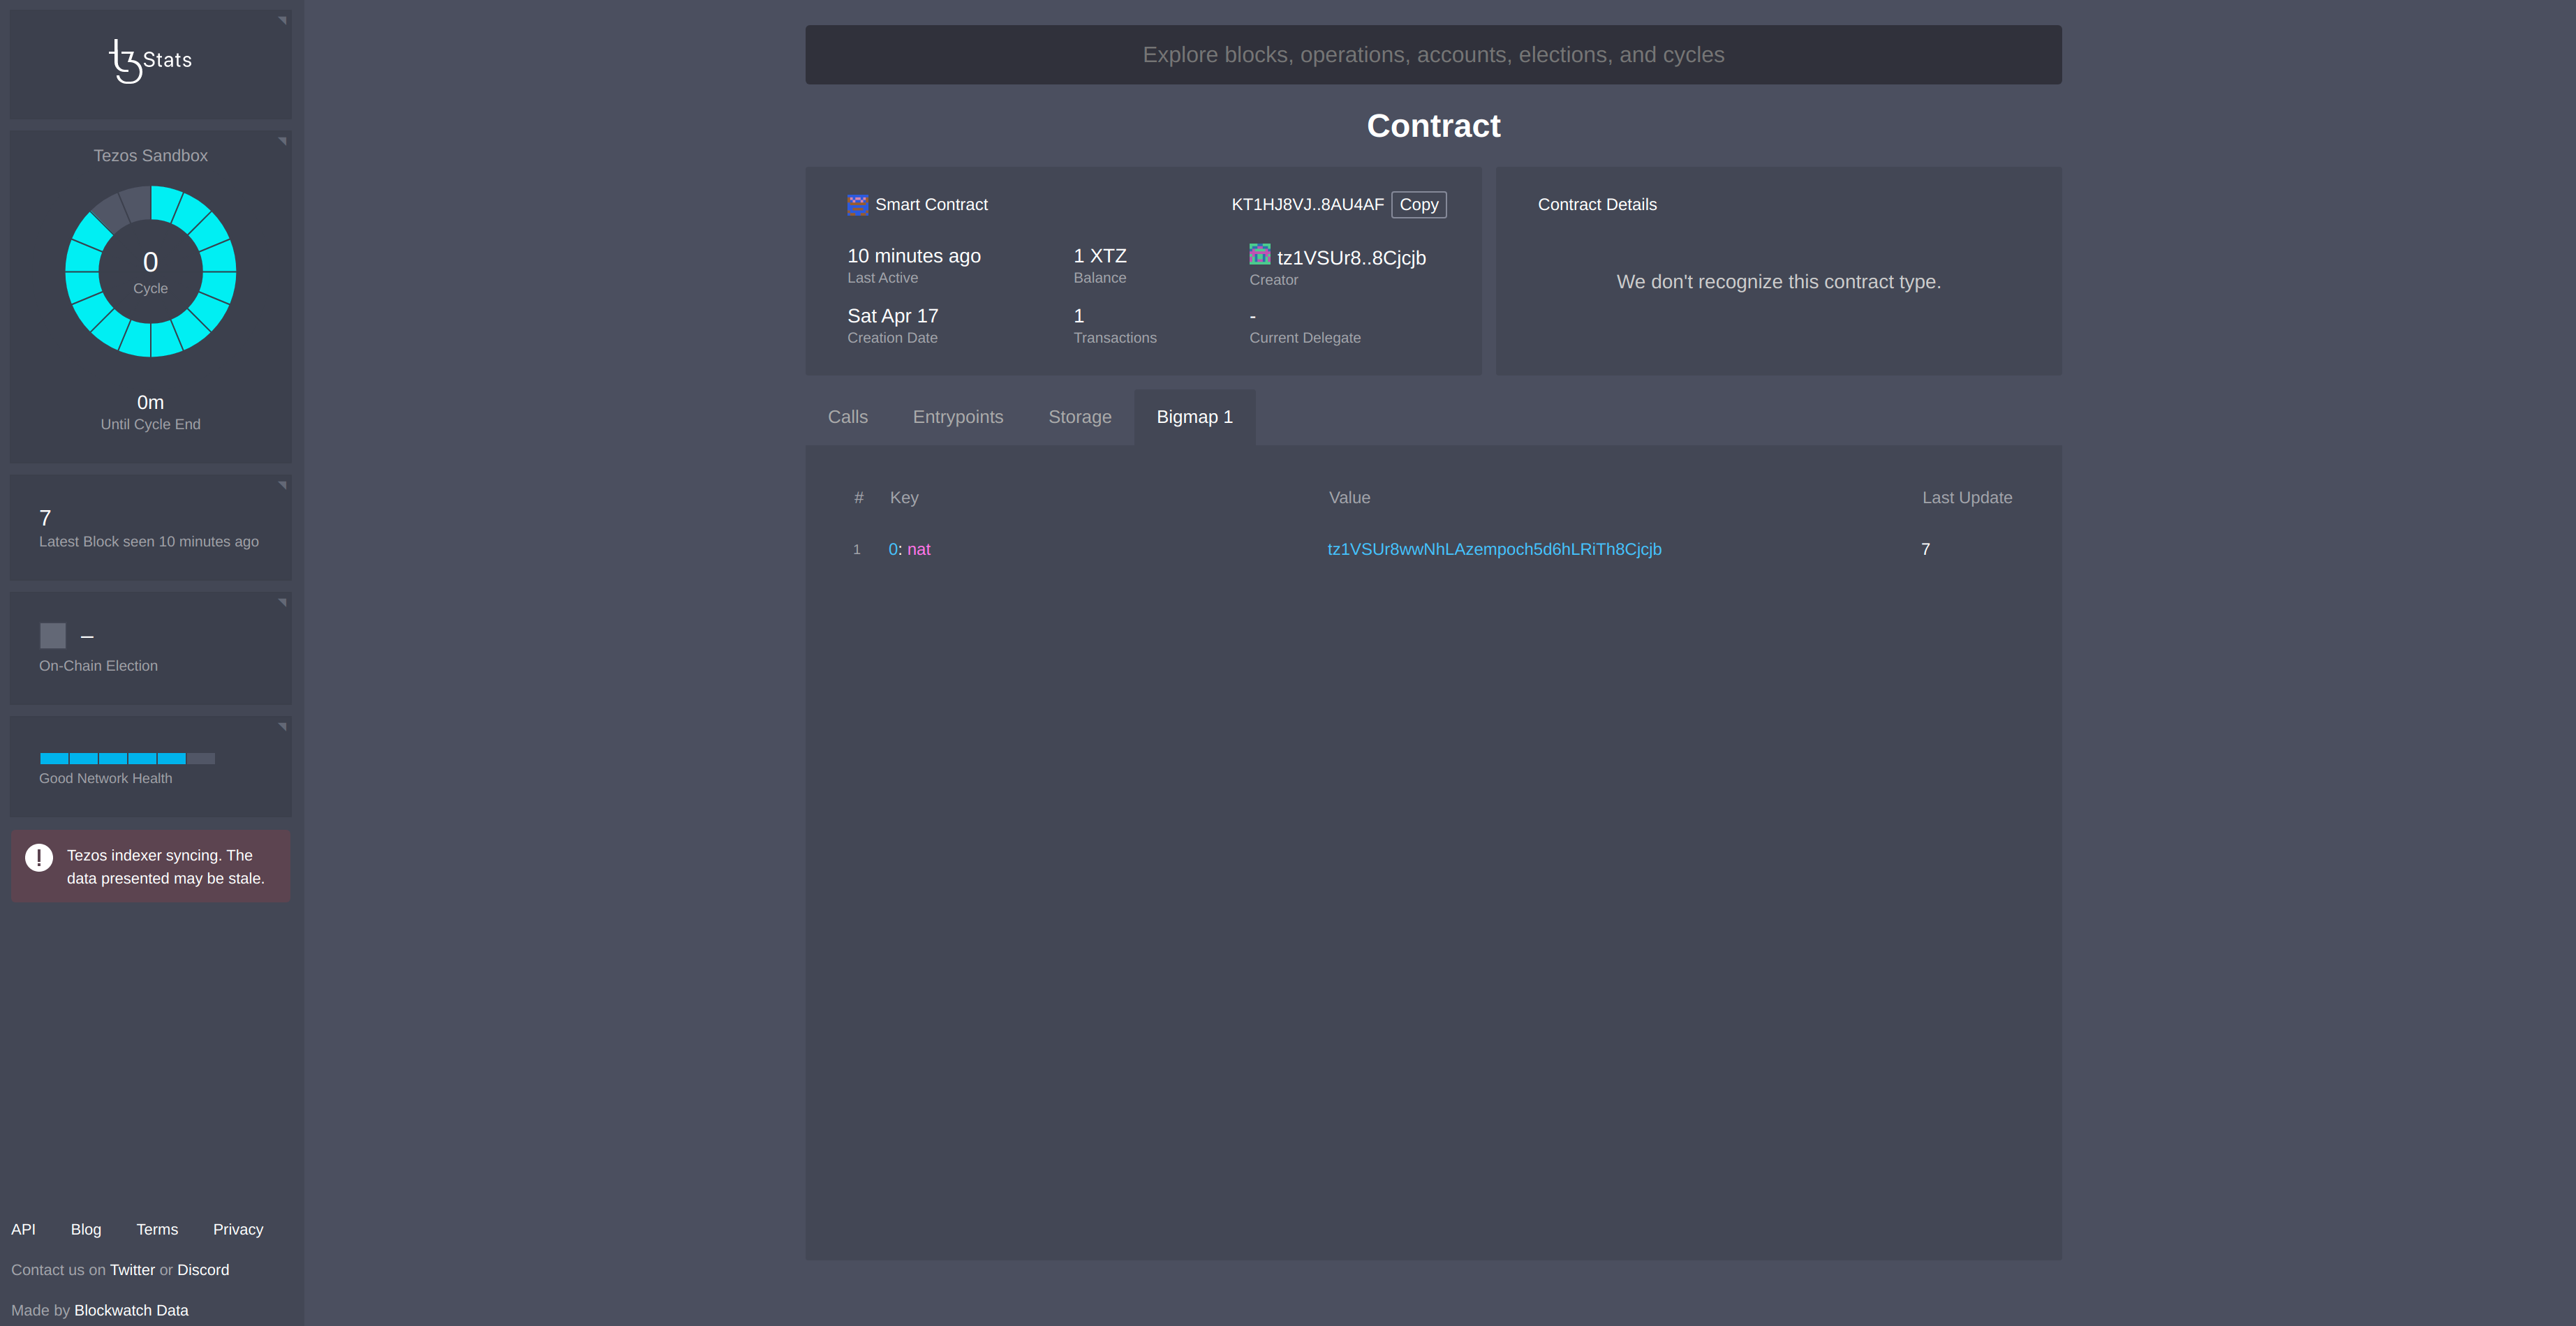Focus the Explore blocks search field
Screen dimensions: 2576x1326
pyautogui.click(x=1432, y=55)
